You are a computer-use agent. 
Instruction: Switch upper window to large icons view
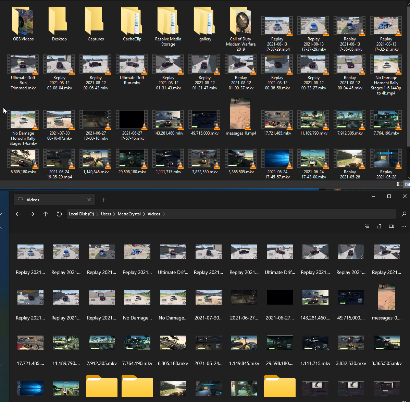[x=407, y=184]
